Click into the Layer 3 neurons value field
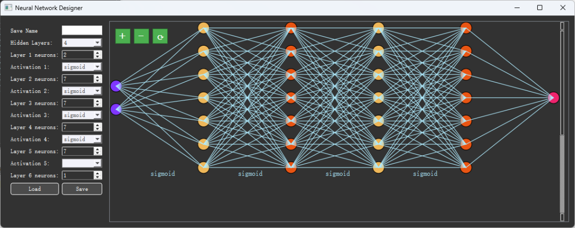The image size is (575, 228). 78,103
